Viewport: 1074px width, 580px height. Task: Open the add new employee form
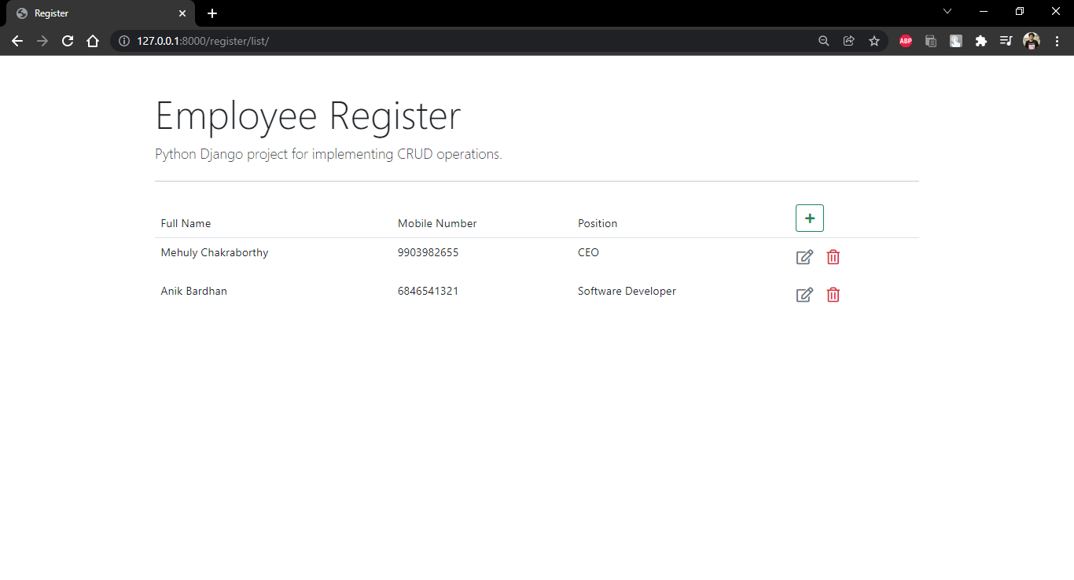click(x=809, y=218)
